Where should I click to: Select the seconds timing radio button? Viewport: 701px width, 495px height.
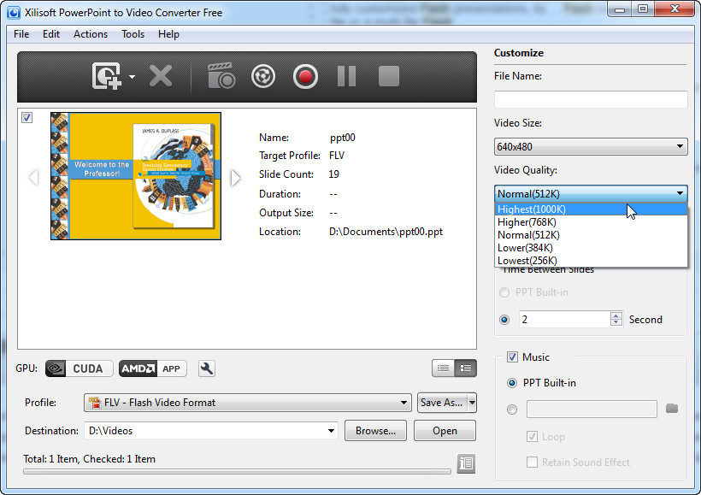click(504, 320)
